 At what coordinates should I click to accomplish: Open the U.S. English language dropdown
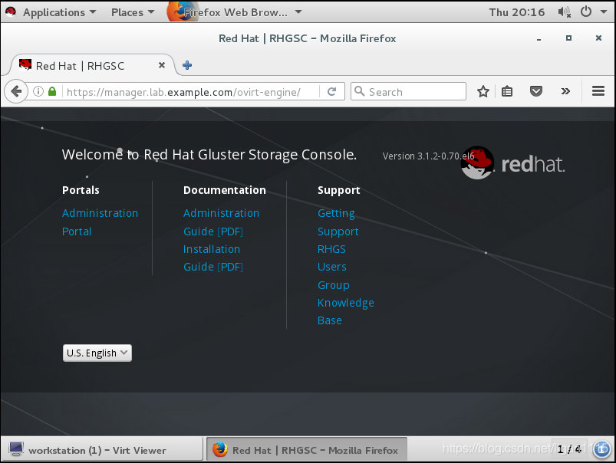tap(97, 353)
